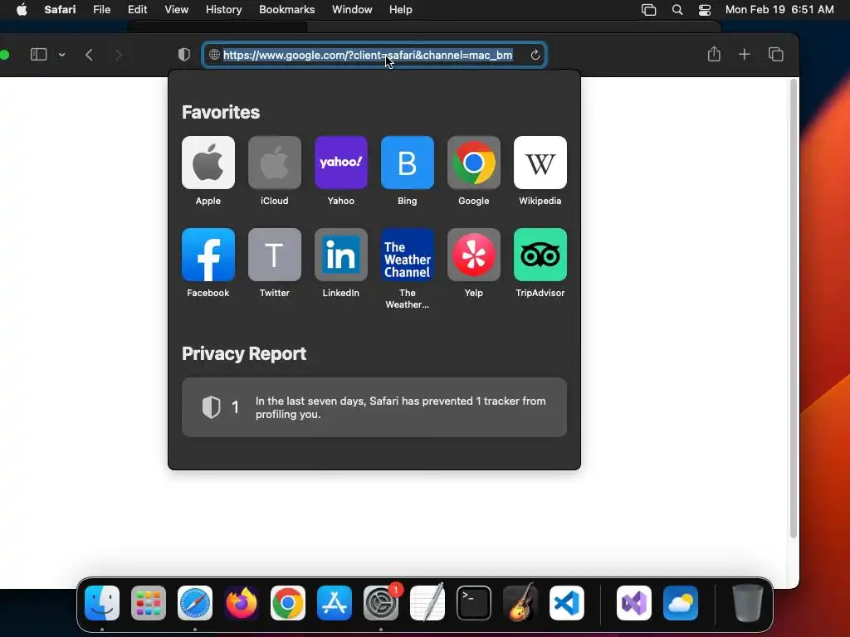The width and height of the screenshot is (850, 637).
Task: Open a new tab with plus button
Action: coord(745,54)
